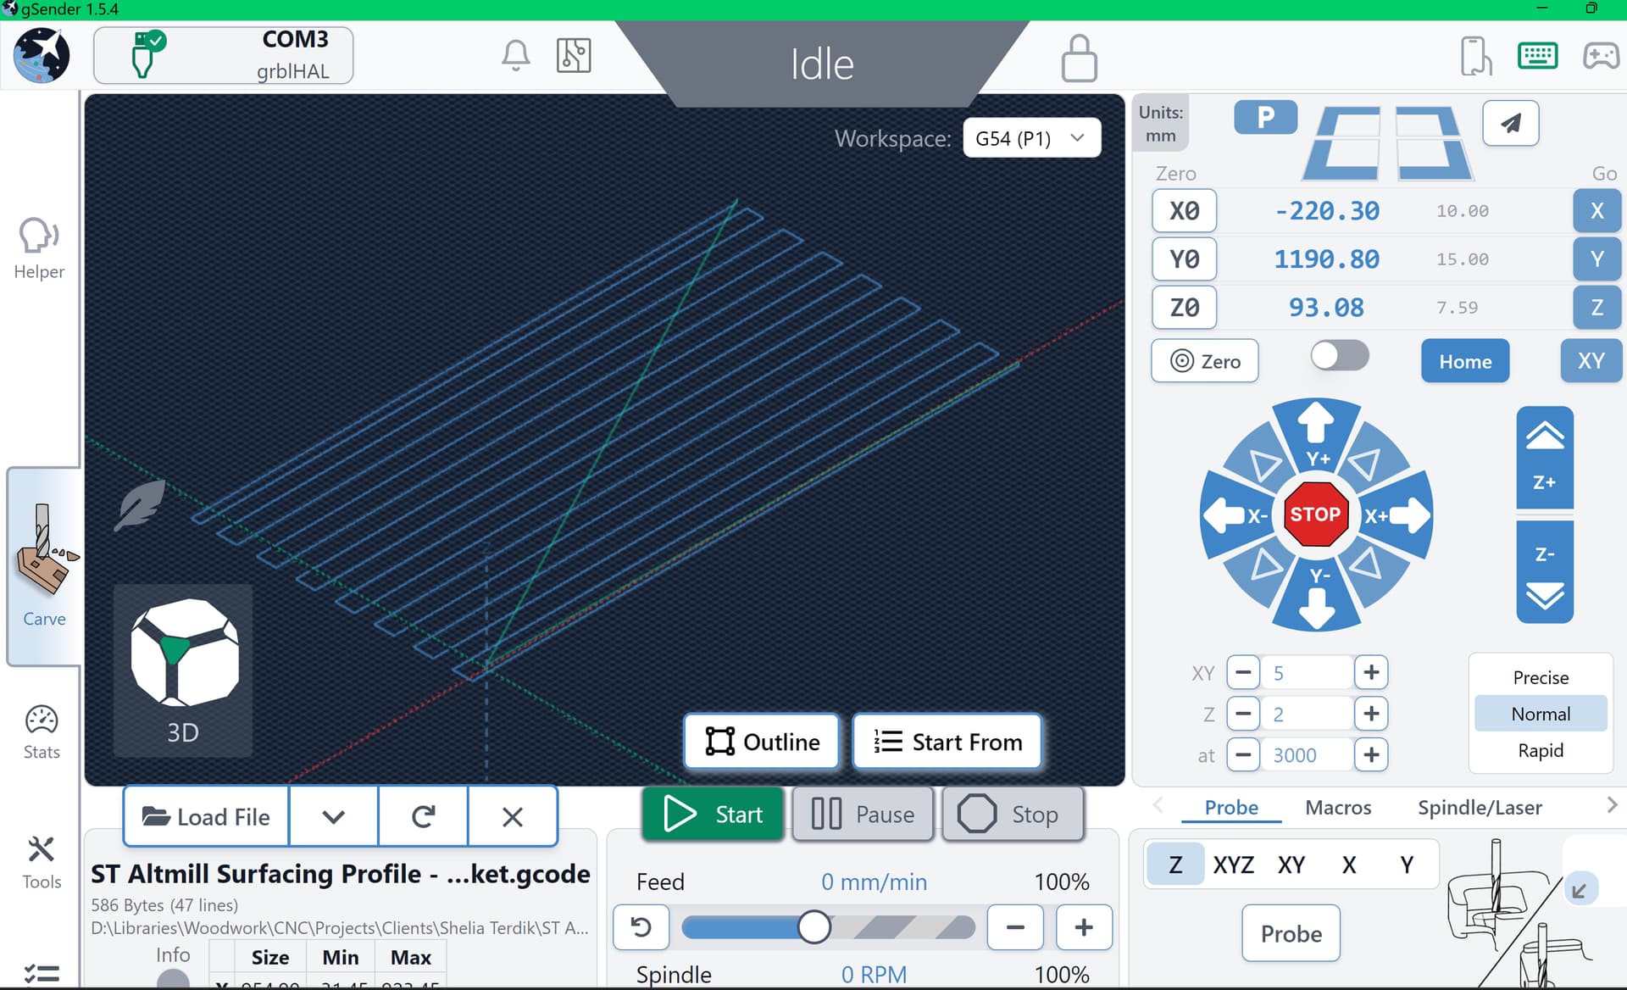This screenshot has width=1627, height=990.
Task: Open the gamepad settings icon
Action: 1600,56
